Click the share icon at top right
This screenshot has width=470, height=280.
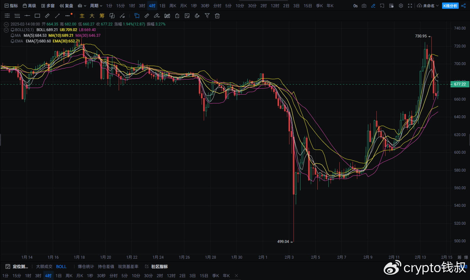click(x=463, y=6)
